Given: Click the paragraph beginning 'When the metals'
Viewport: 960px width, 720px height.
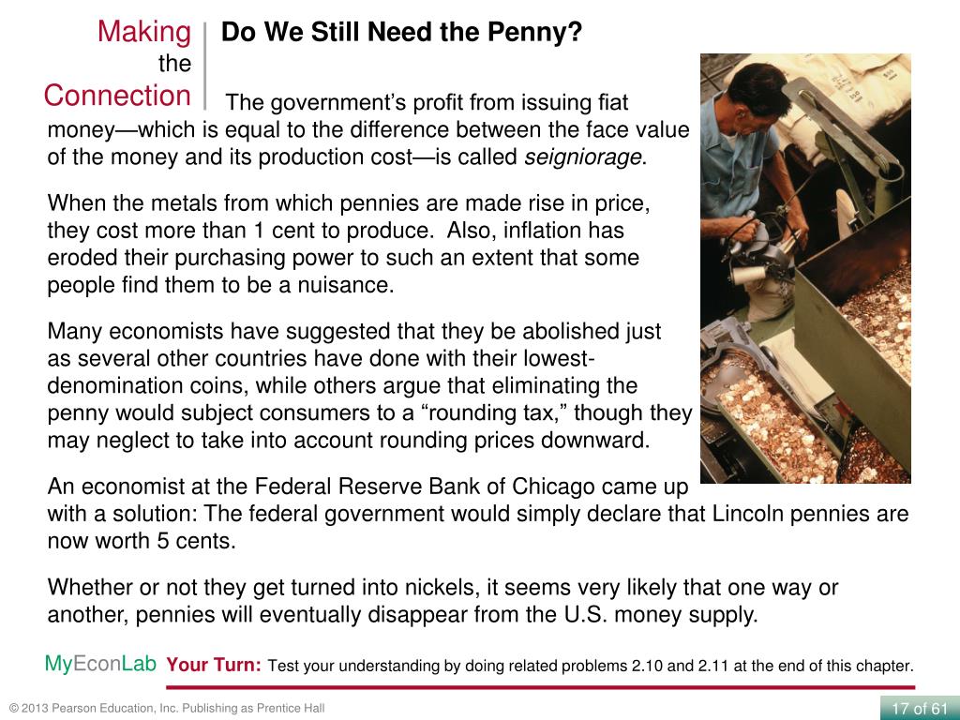Looking at the screenshot, I should tap(349, 244).
